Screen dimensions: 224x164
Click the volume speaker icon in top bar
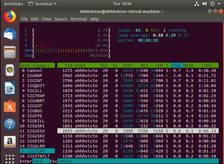point(204,4)
